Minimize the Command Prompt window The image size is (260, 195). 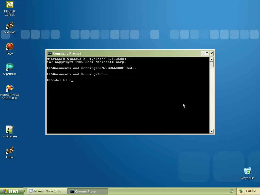[x=203, y=53]
